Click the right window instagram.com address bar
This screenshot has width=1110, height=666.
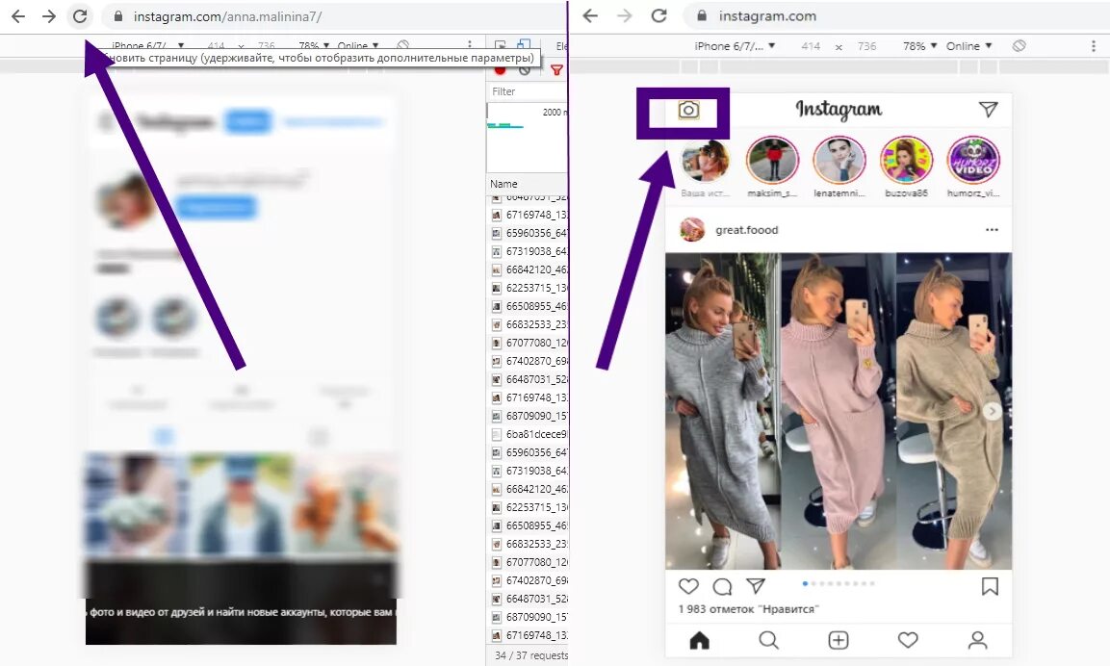[x=767, y=15]
